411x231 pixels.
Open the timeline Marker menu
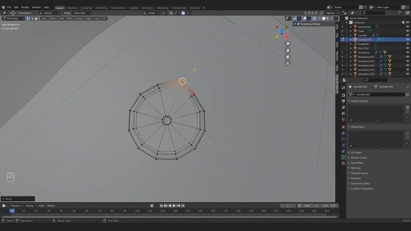pos(51,206)
